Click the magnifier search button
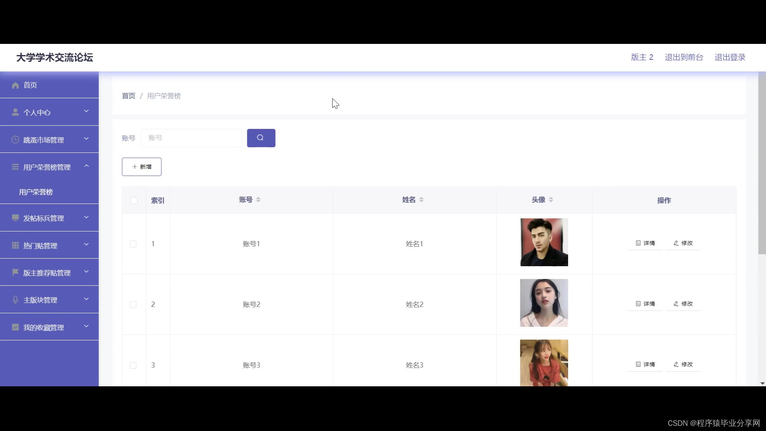The width and height of the screenshot is (766, 431). coord(261,138)
